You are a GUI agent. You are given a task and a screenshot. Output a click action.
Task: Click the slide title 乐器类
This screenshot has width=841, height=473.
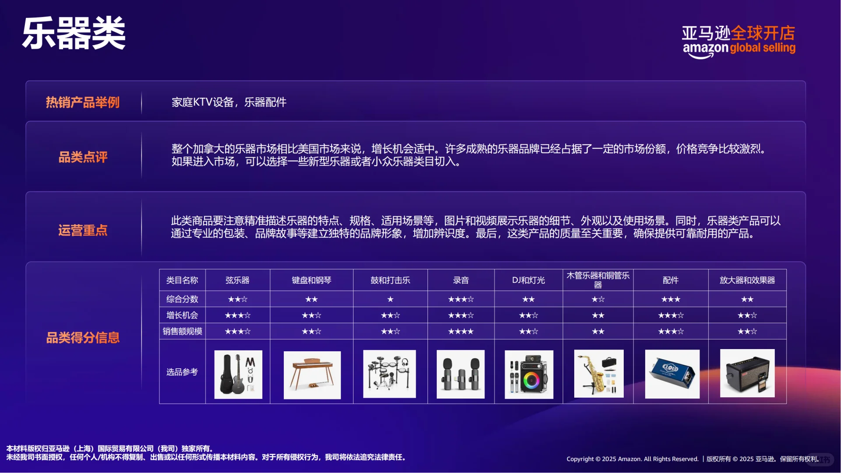pyautogui.click(x=73, y=33)
